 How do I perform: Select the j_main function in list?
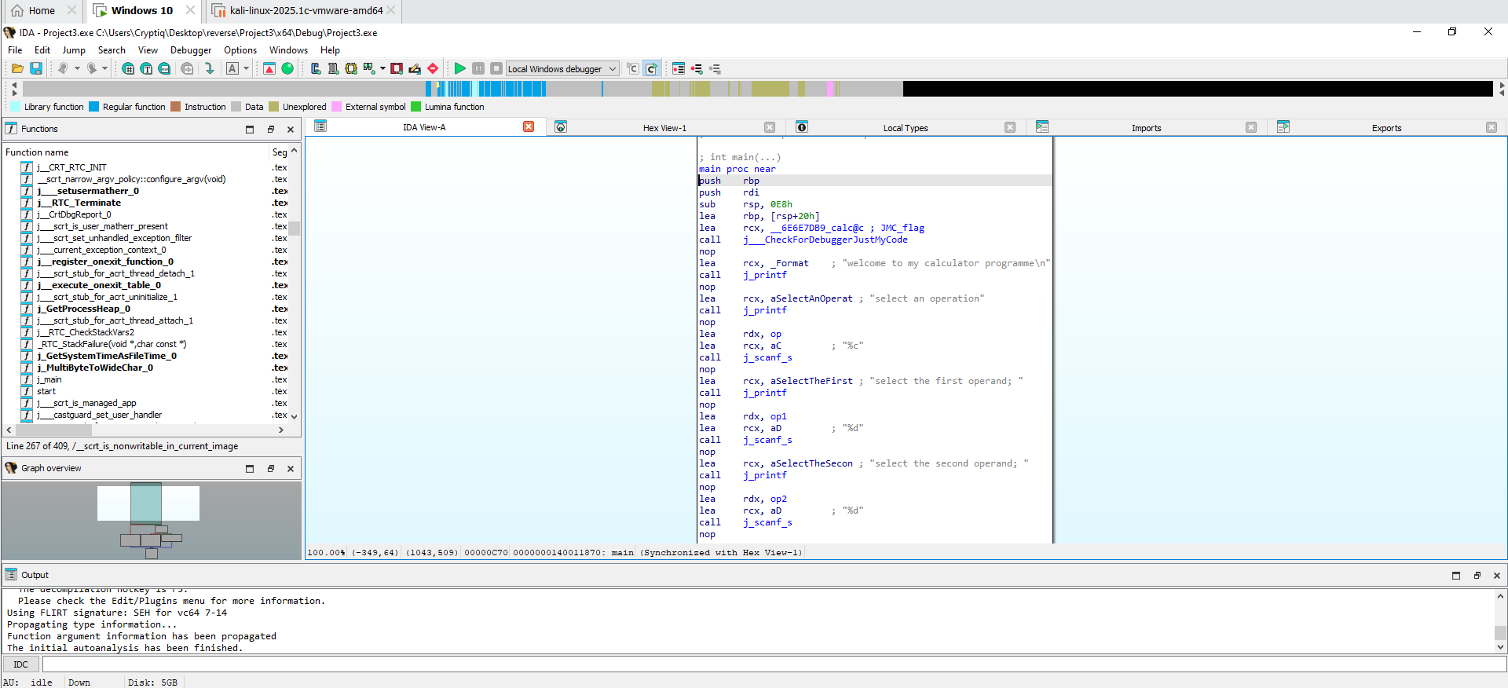[49, 379]
